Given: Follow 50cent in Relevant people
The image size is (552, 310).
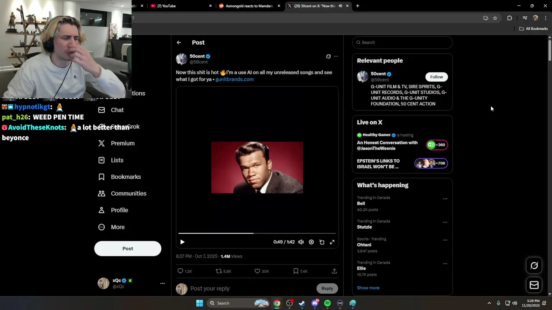Looking at the screenshot, I should 436,77.
